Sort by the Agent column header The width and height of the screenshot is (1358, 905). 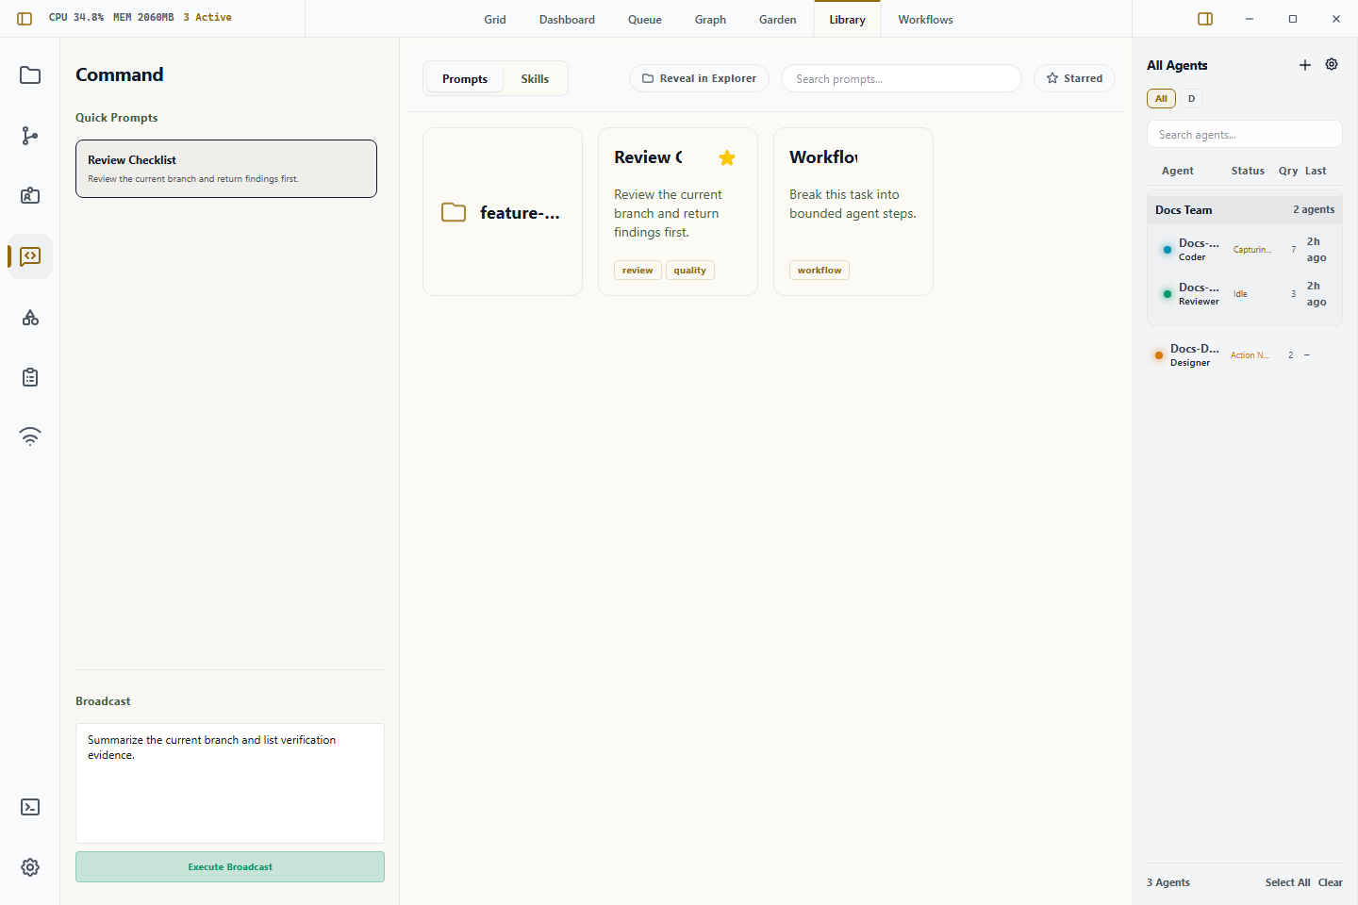coord(1177,171)
